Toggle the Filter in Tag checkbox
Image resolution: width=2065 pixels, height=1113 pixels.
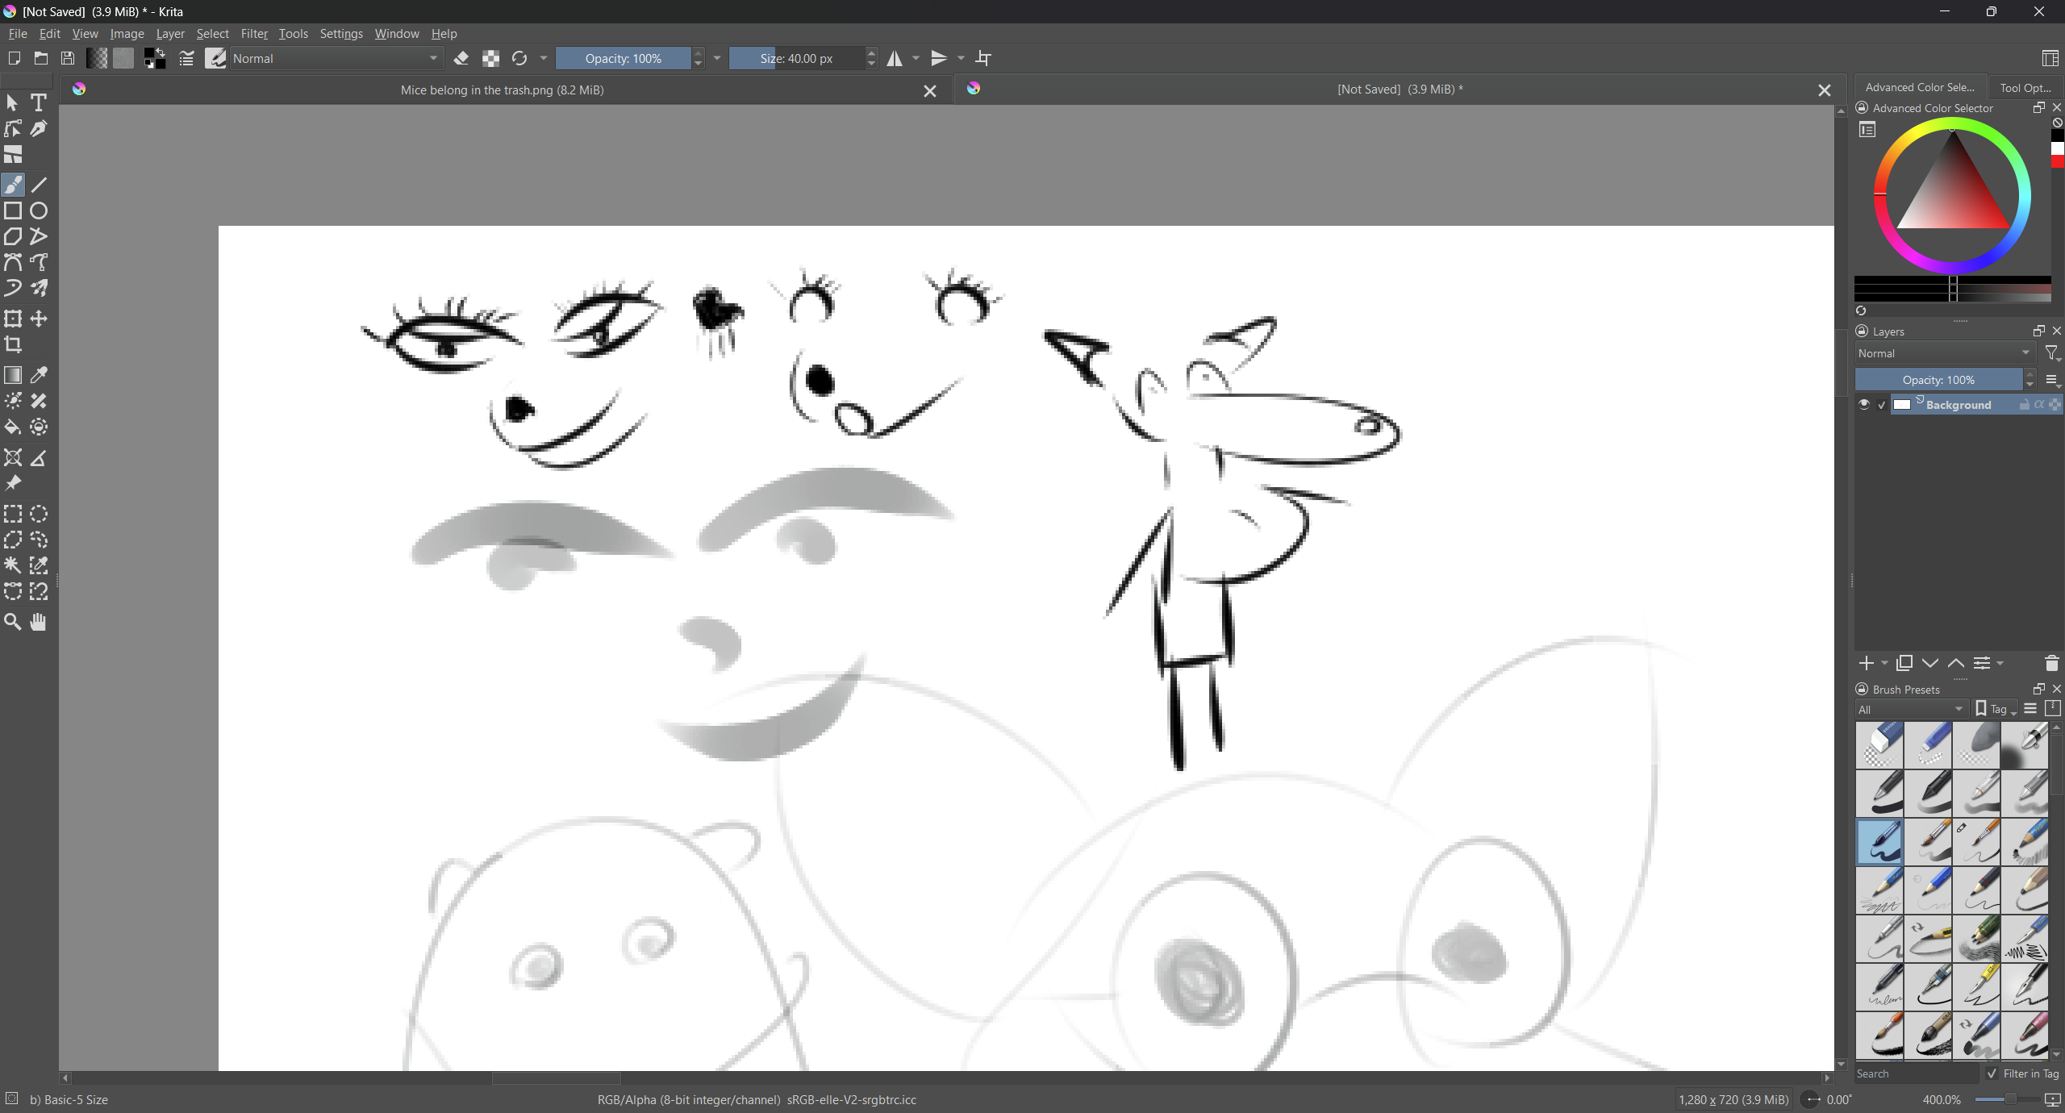(1992, 1073)
